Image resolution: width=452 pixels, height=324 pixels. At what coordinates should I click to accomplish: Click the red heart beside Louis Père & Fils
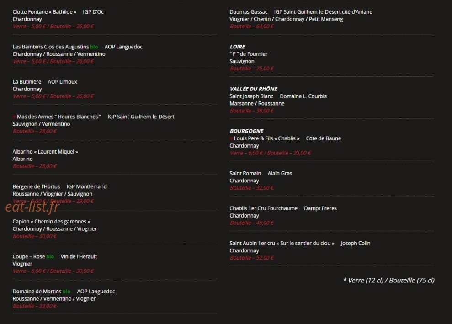[x=231, y=138]
